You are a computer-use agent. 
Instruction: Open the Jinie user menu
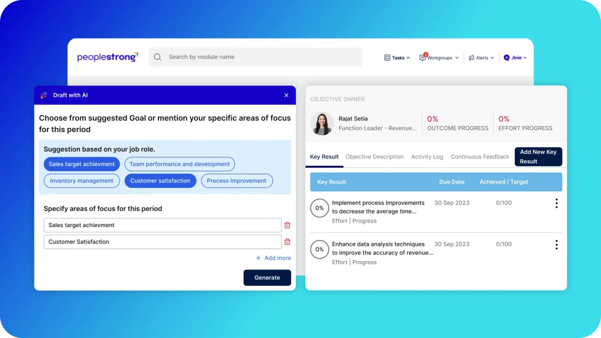point(515,58)
